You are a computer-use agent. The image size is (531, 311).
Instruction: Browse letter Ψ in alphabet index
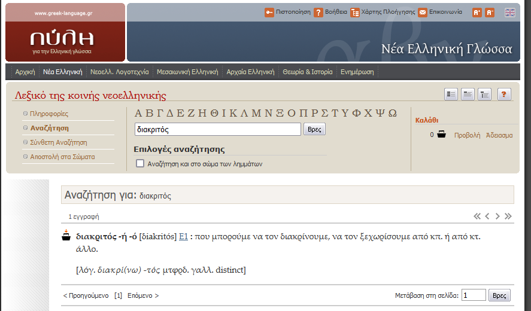point(380,113)
